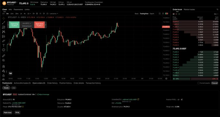The image size is (220, 117).
Task: Switch positions to Lite view
Action: click(x=14, y=88)
